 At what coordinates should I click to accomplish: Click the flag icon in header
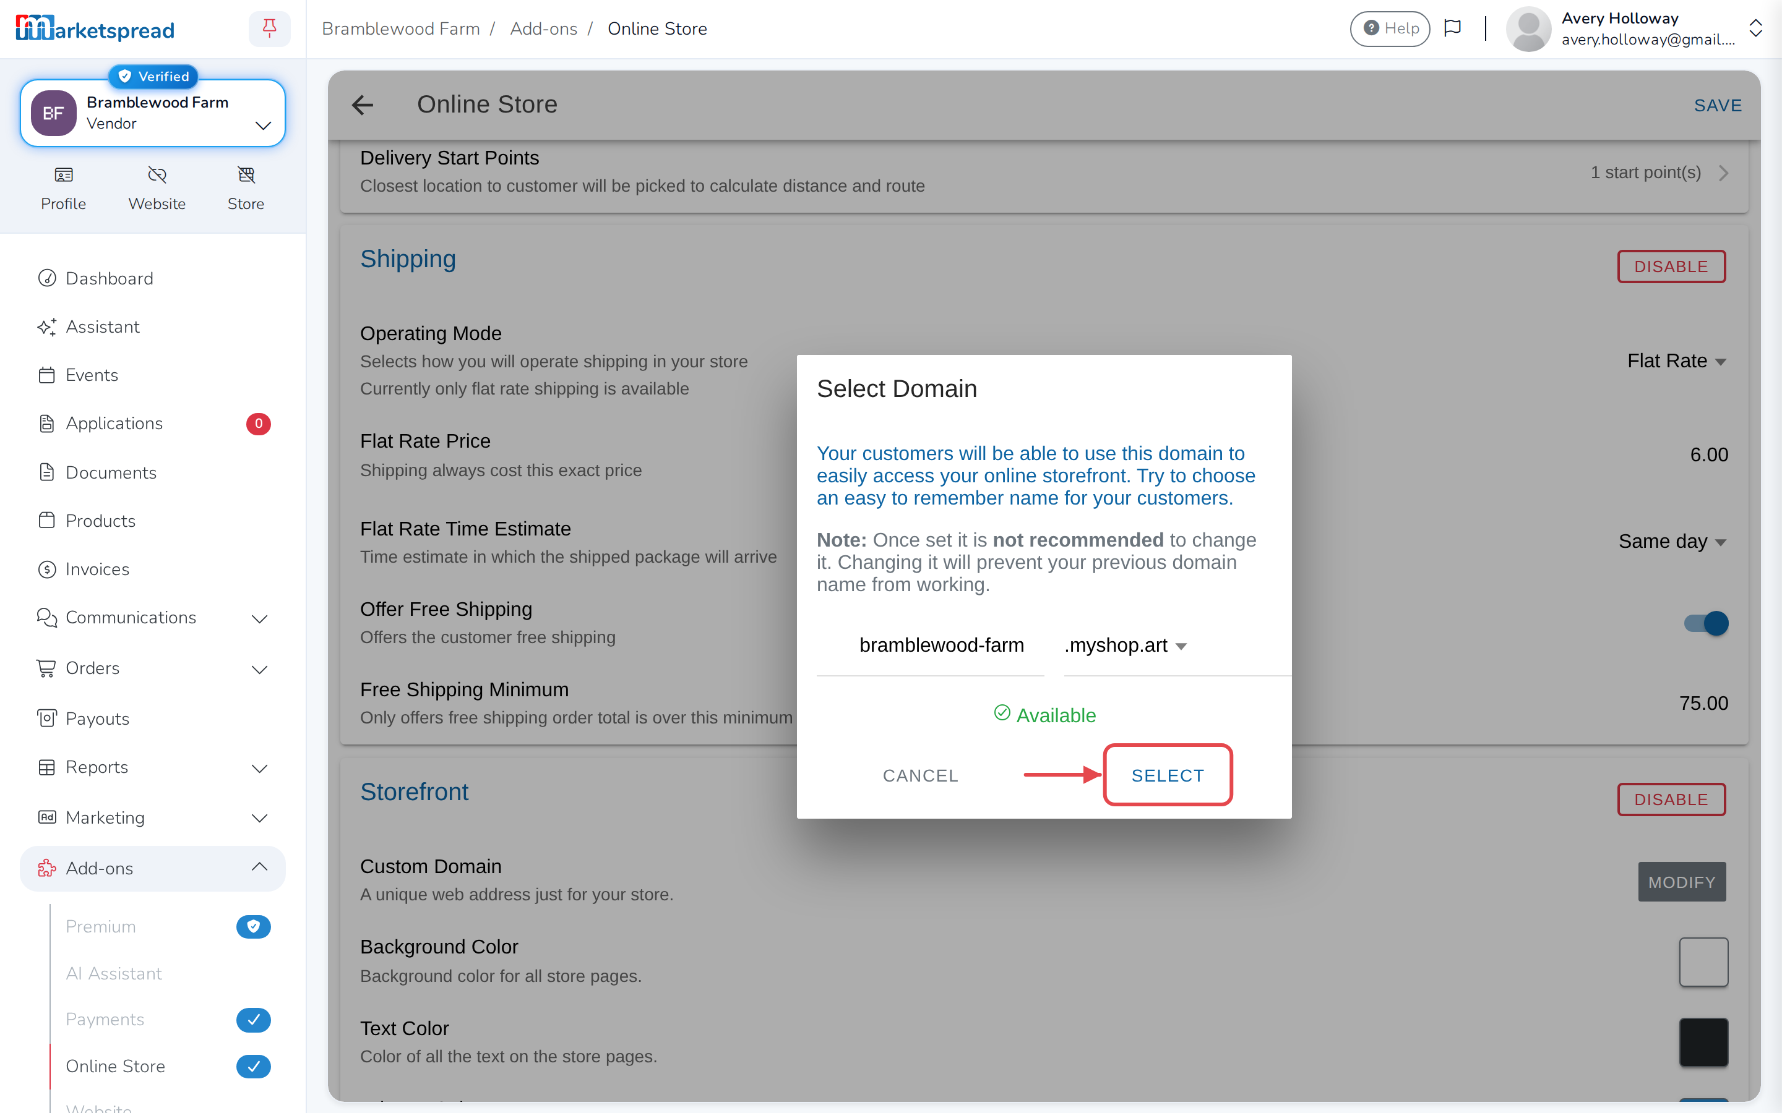tap(1452, 28)
